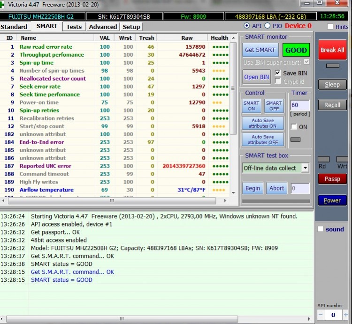The height and width of the screenshot is (324, 352).
Task: Expand the Off-line data collect dropdown
Action: [x=305, y=168]
